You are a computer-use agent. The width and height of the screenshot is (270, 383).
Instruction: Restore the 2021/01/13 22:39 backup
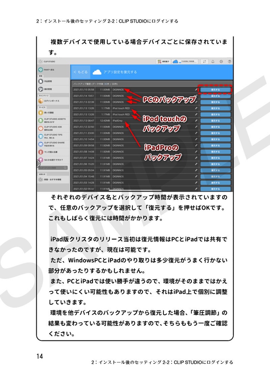215,102
